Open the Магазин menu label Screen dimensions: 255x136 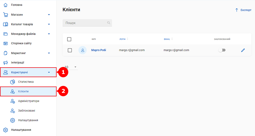(17, 15)
